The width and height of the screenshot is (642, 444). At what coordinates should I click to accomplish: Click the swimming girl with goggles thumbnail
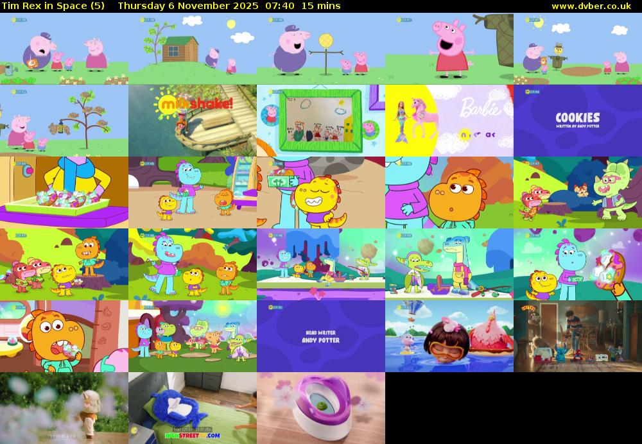449,336
